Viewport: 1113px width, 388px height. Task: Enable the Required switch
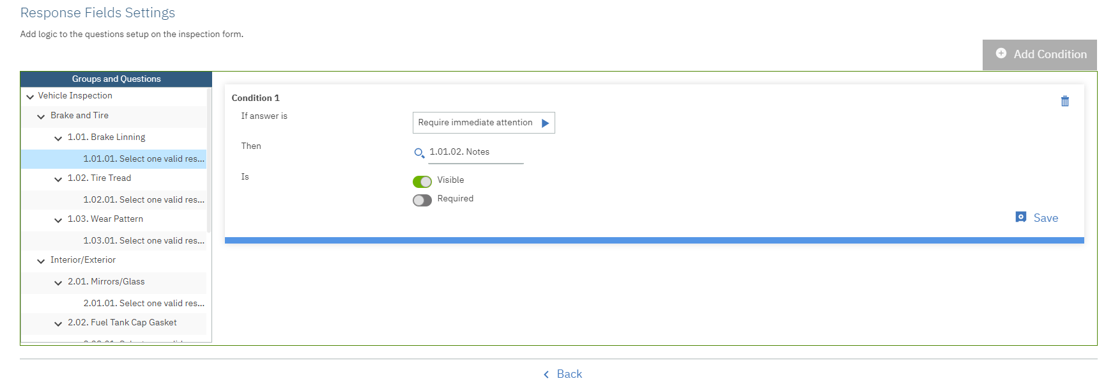click(422, 200)
